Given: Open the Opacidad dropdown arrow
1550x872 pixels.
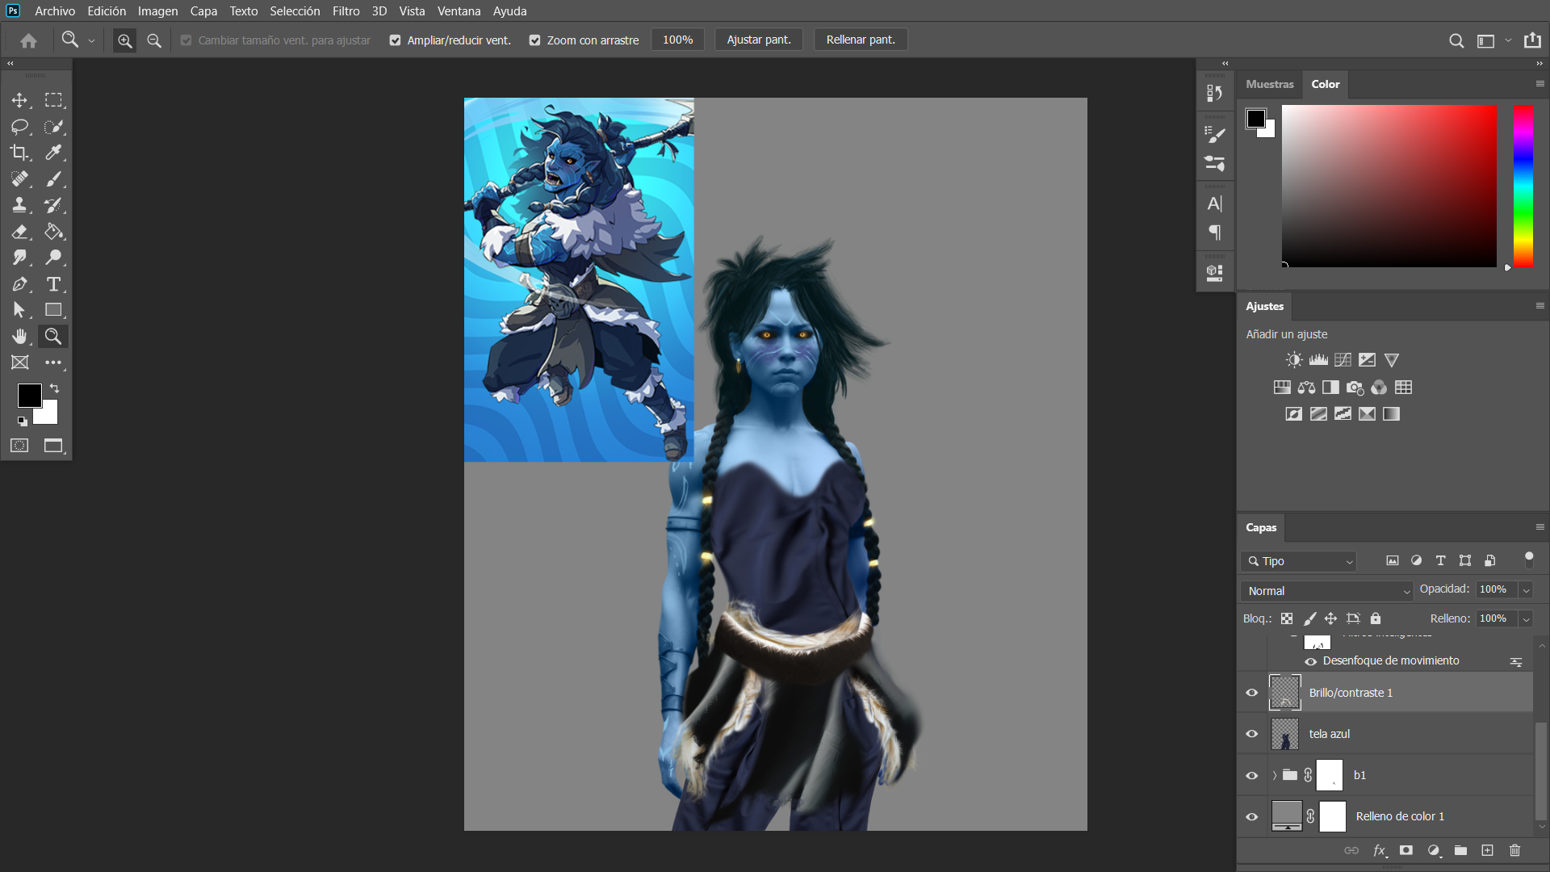Looking at the screenshot, I should (x=1526, y=590).
